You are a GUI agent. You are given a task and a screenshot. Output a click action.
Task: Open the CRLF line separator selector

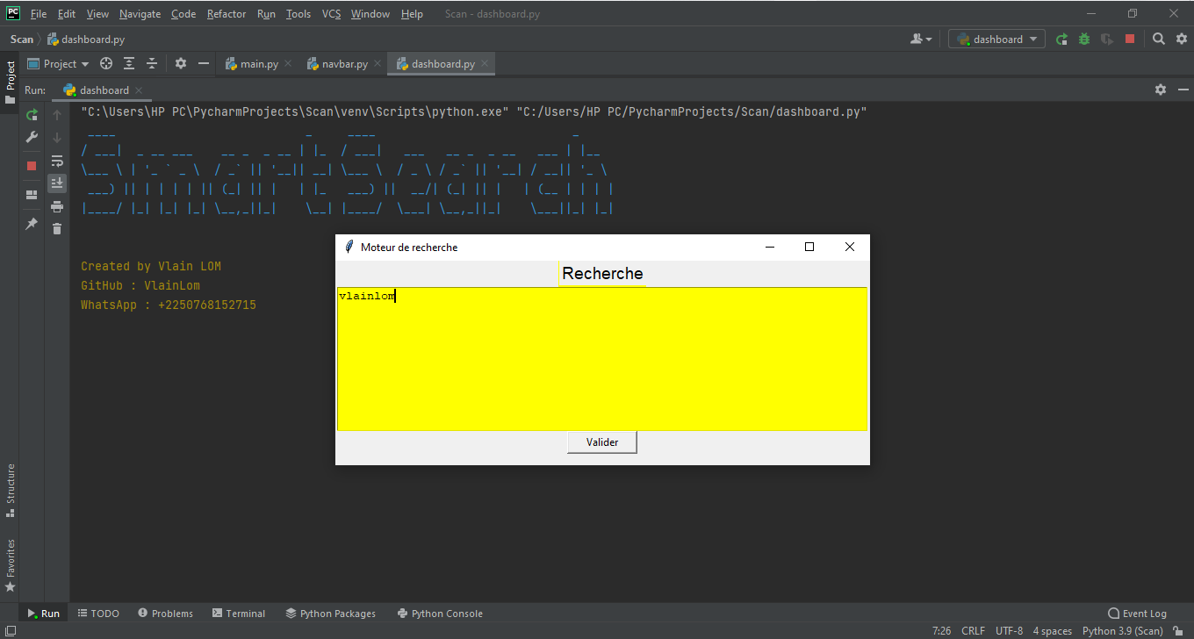coord(973,630)
